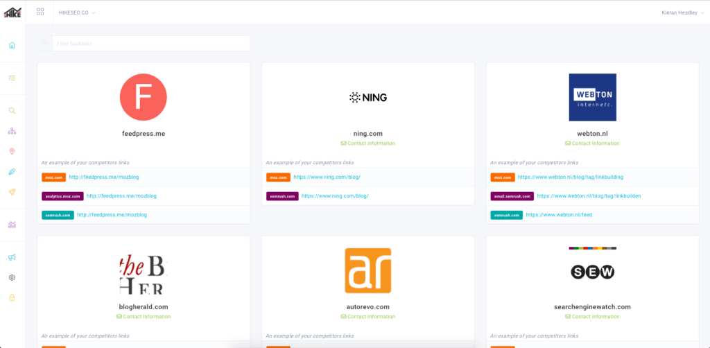Click the moz.com tag under ning.com

pyautogui.click(x=279, y=177)
